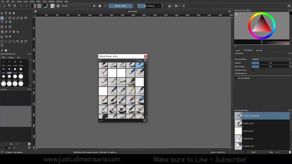Screen dimensions: 292x164
Task: Select the Fill bucket tool
Action: point(18,32)
